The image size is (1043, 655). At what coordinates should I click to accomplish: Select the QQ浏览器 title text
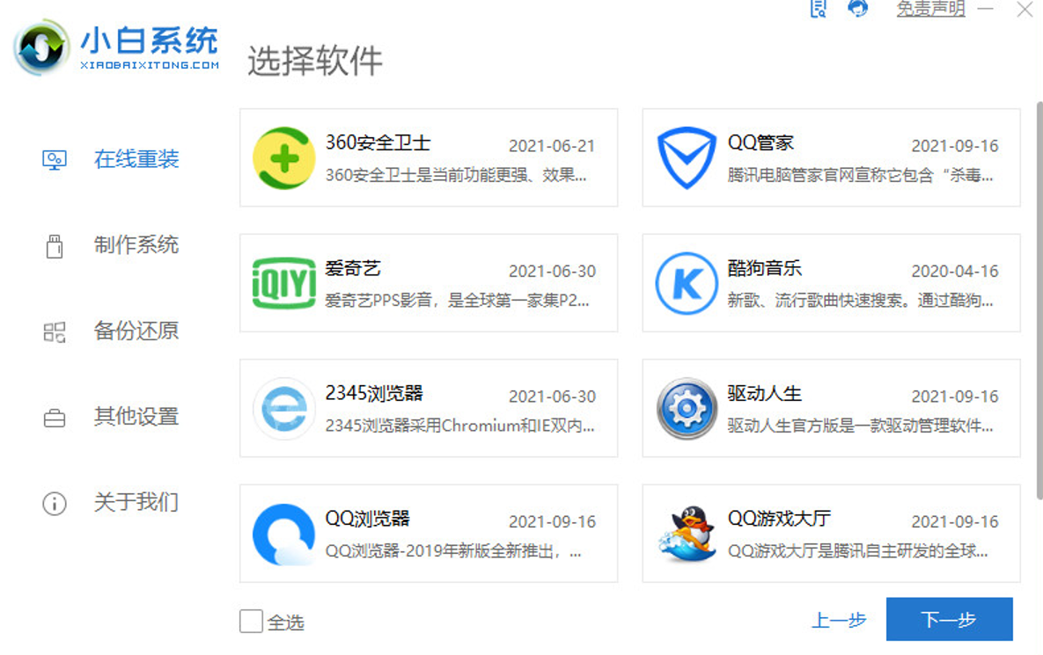click(x=367, y=518)
